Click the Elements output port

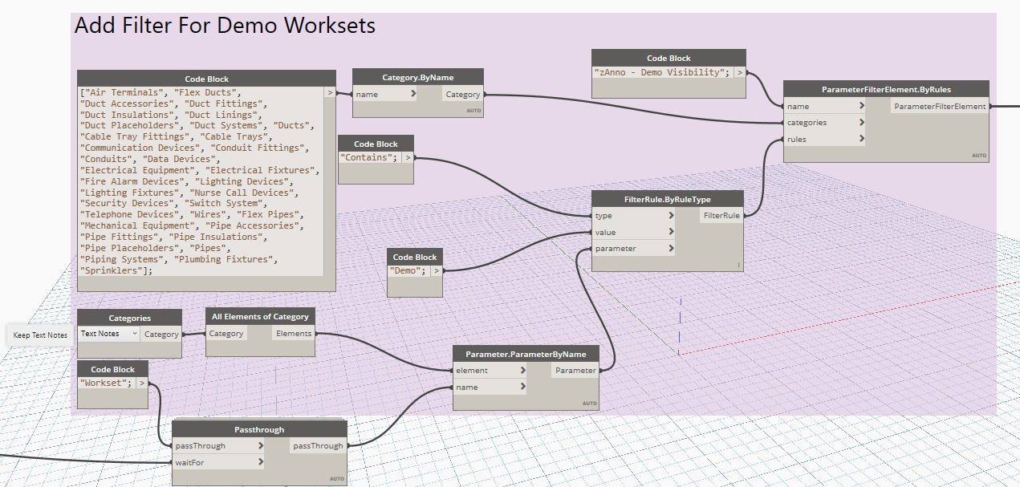(293, 334)
